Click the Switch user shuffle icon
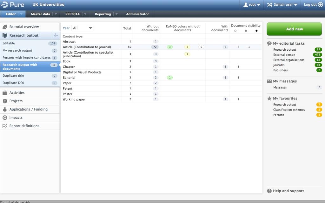325x203 pixels. (x=269, y=4)
